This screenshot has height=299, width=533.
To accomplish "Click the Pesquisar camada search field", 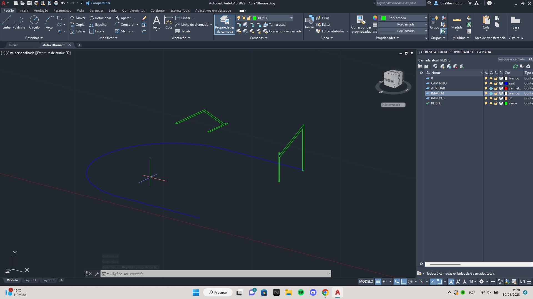I will tap(514, 59).
